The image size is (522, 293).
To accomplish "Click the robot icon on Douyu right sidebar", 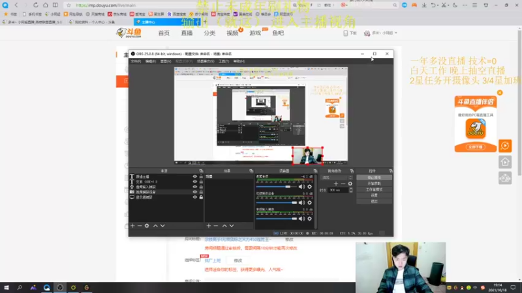I will pyautogui.click(x=505, y=178).
